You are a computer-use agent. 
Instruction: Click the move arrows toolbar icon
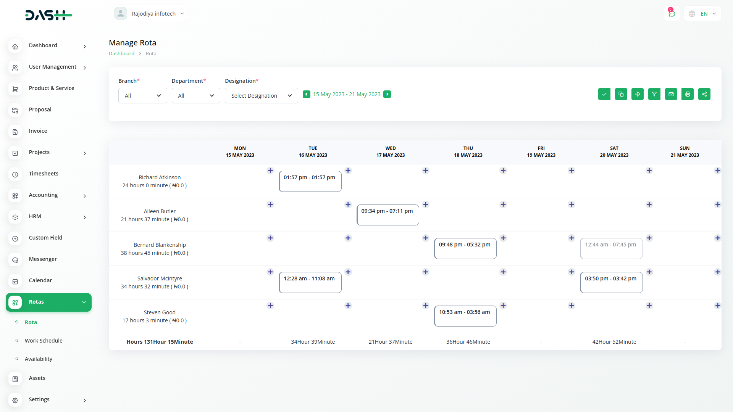click(x=638, y=94)
